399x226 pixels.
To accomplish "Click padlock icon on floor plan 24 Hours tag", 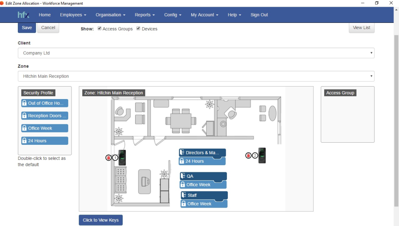I will tap(182, 161).
